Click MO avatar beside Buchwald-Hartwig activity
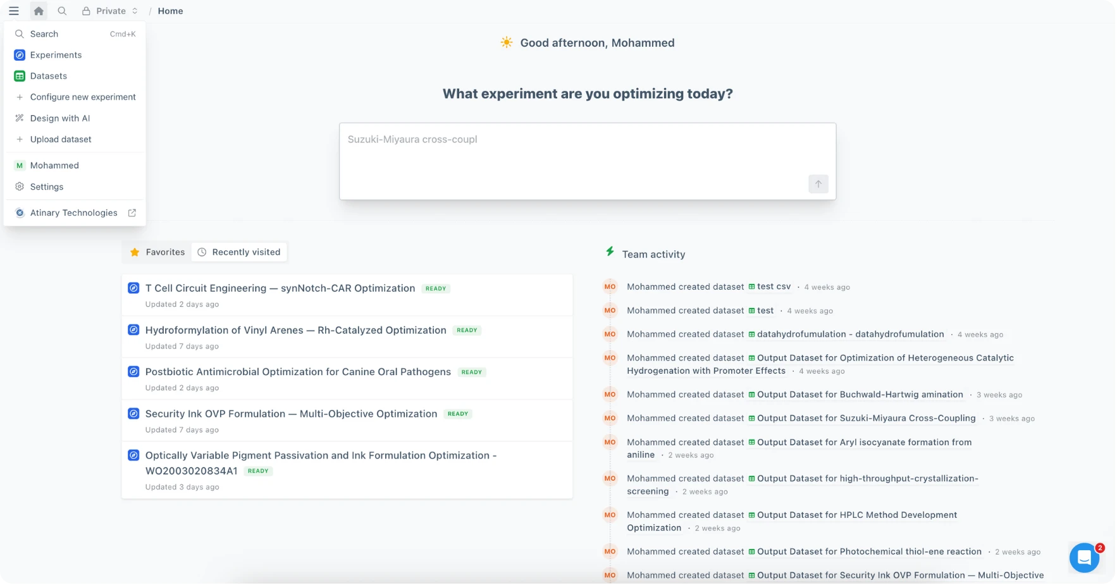Viewport: 1117px width, 585px height. click(610, 394)
